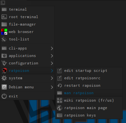The width and height of the screenshot is (126, 123).
Task: Click the tool-list knife icon
Action: 4,39
